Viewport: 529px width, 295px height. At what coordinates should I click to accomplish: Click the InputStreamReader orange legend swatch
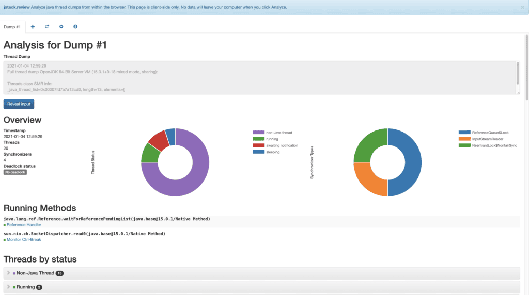click(464, 139)
